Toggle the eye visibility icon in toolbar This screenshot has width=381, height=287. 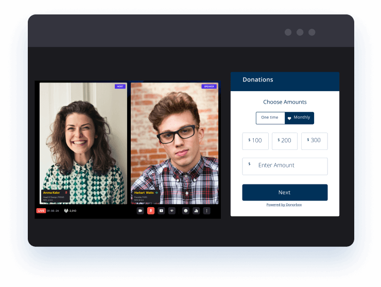[172, 211]
